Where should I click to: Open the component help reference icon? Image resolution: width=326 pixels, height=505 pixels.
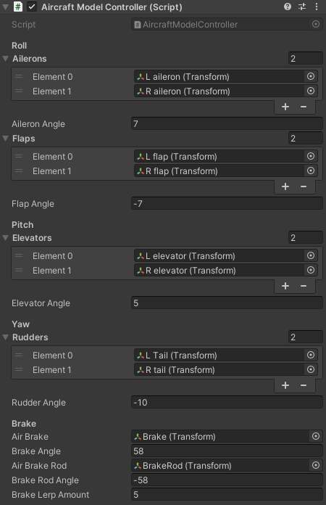tap(288, 7)
